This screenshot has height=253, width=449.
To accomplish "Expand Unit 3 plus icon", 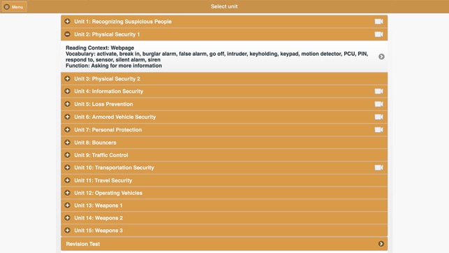I will 67,78.
